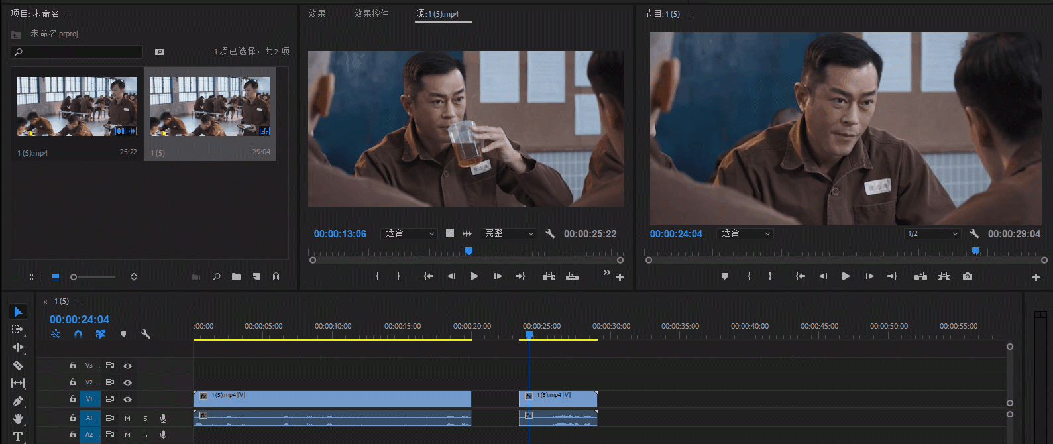Add marker in program monitor

(x=724, y=276)
